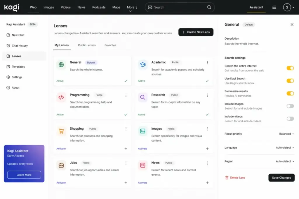Click the Delete Lens link
Viewport: 299px width, 199px height.
235,177
